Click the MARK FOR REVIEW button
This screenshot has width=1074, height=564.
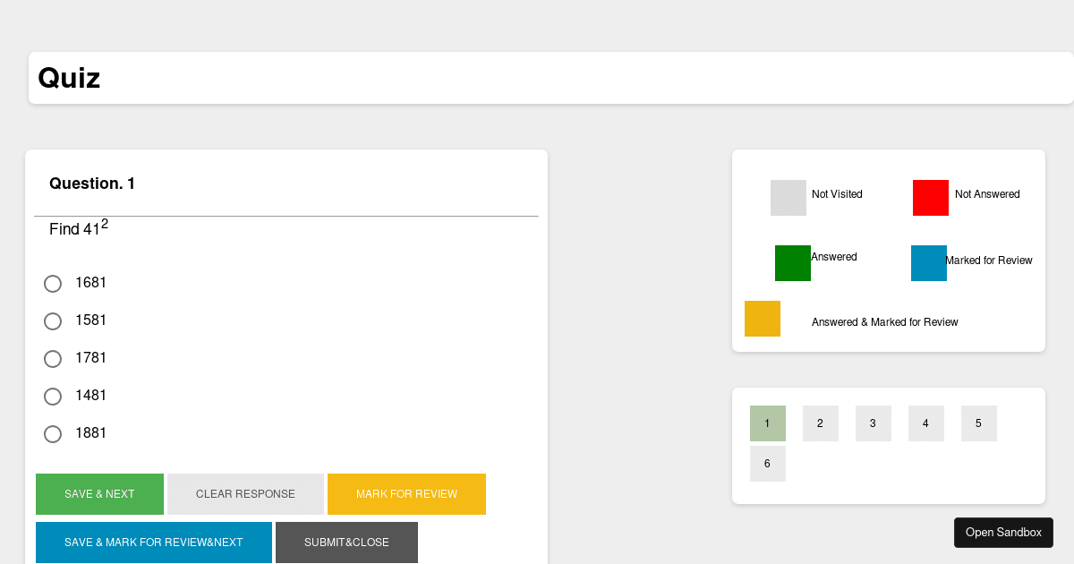406,494
